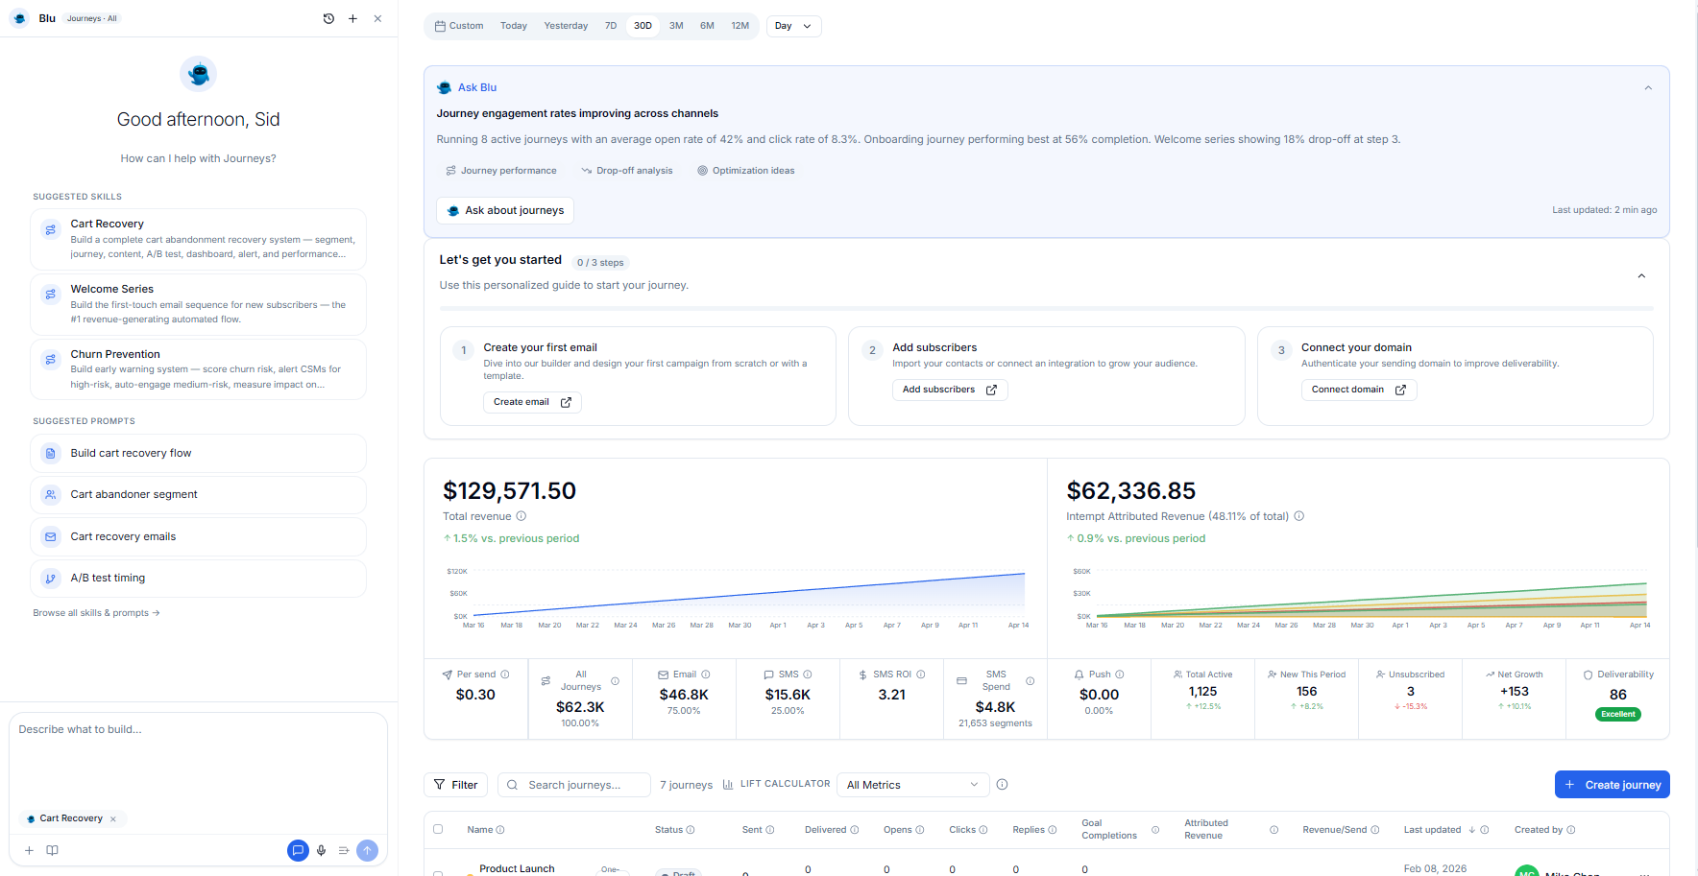The image size is (1698, 876).
Task: Click the blue chat bubble icon
Action: pos(297,850)
